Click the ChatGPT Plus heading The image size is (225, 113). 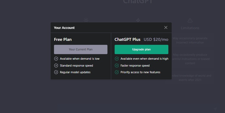(127, 40)
